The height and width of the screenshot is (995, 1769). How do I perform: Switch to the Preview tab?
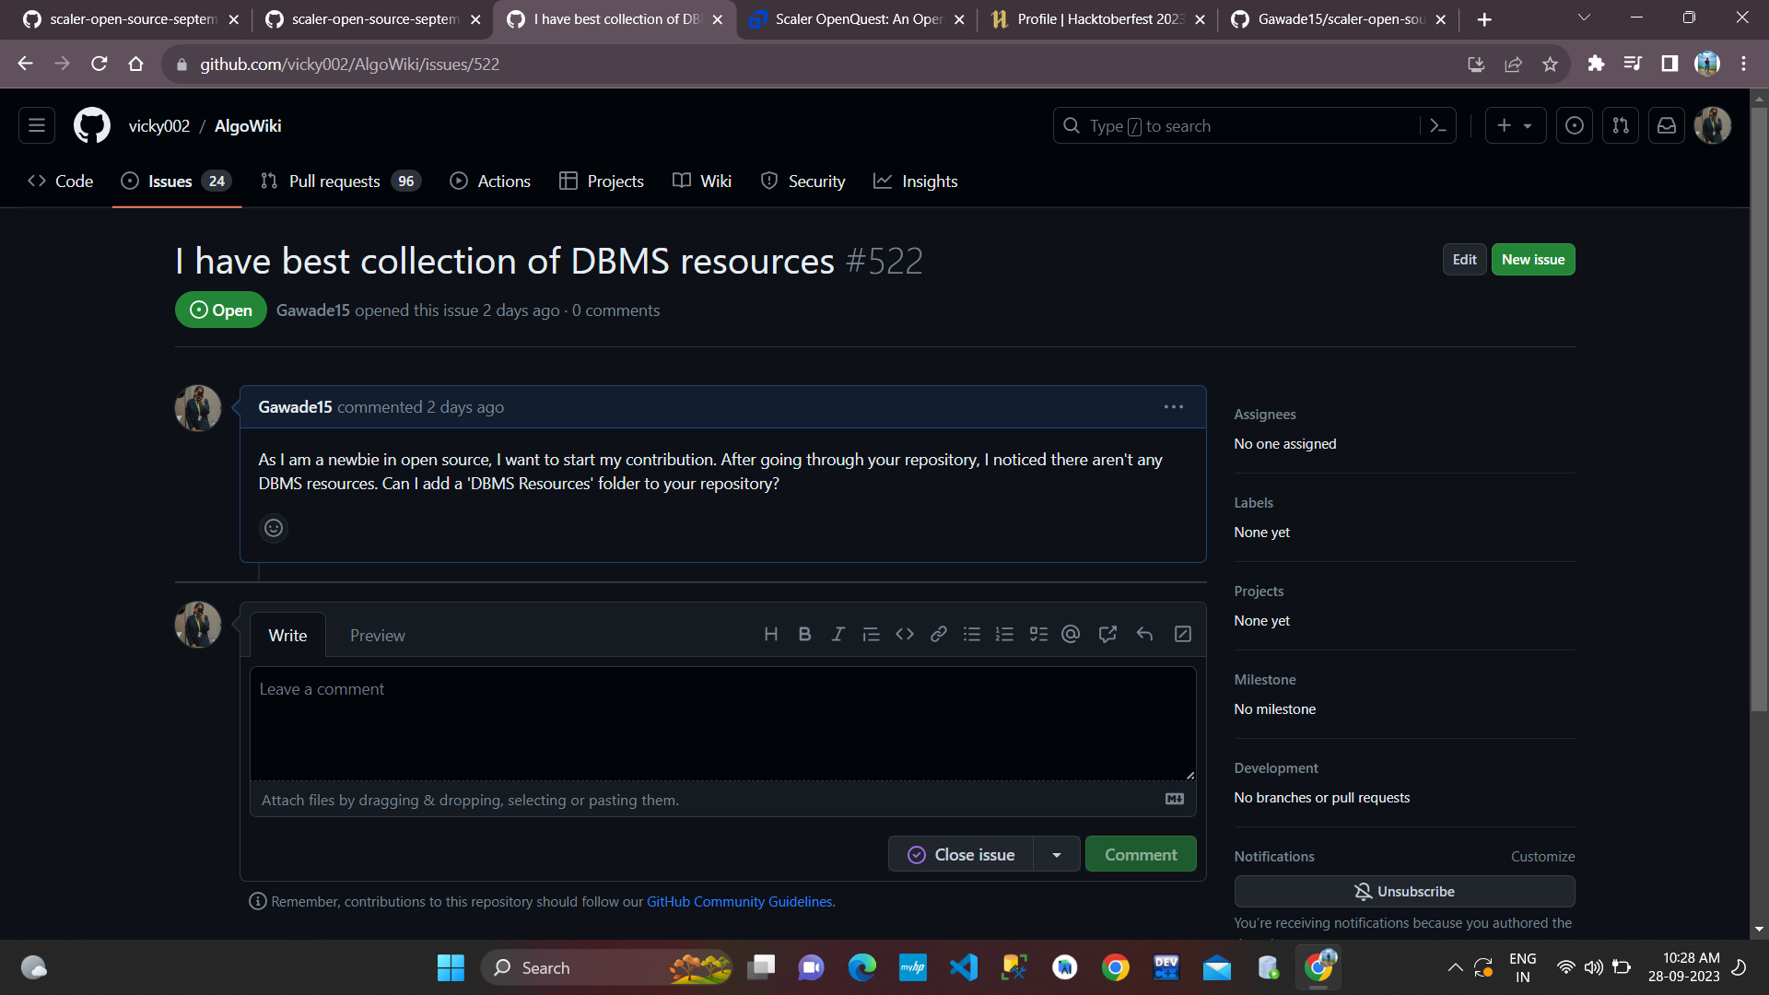coord(377,635)
